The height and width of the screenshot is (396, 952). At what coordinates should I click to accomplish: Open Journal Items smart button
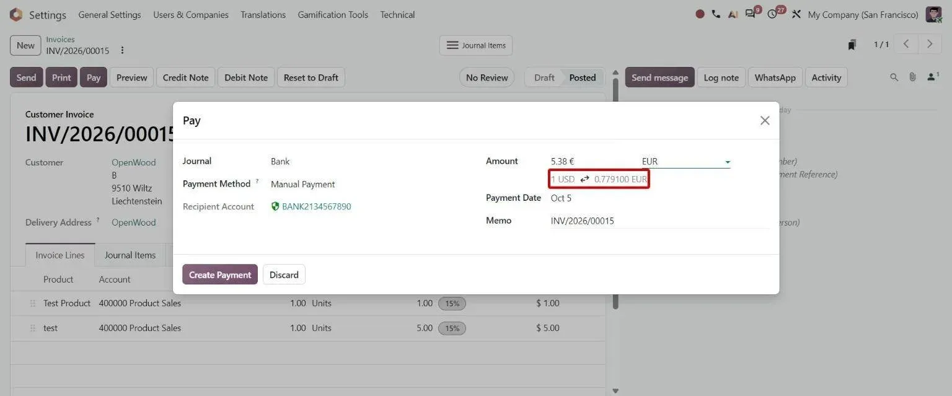coord(476,45)
